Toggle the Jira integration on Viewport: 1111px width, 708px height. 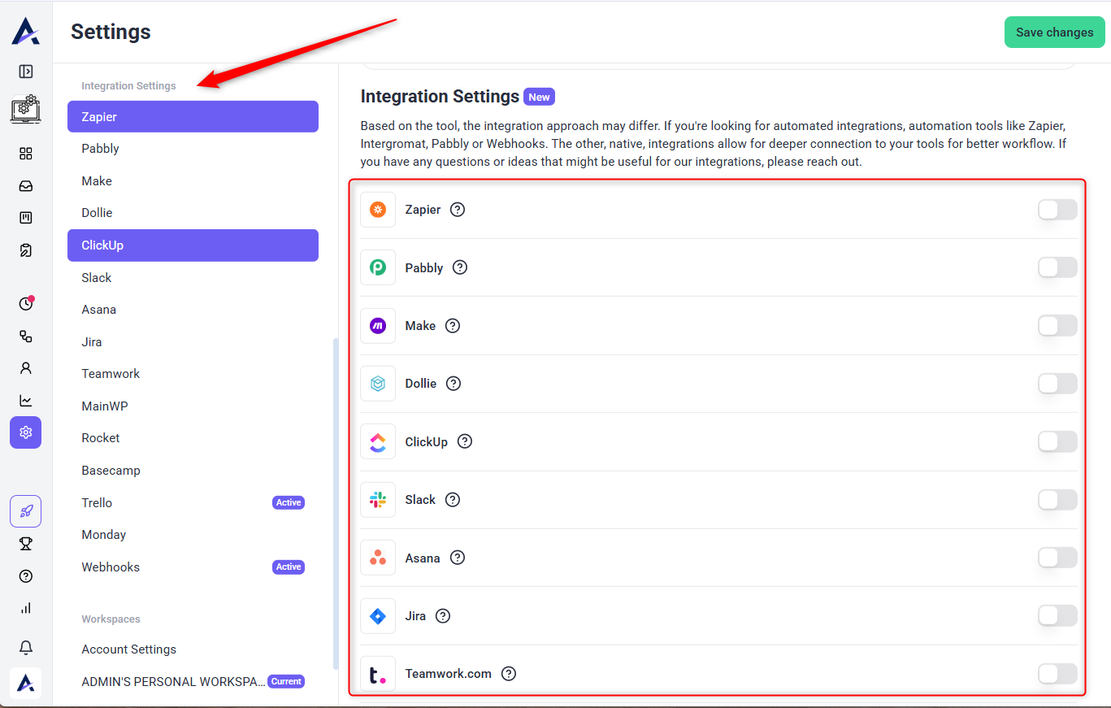pos(1057,616)
